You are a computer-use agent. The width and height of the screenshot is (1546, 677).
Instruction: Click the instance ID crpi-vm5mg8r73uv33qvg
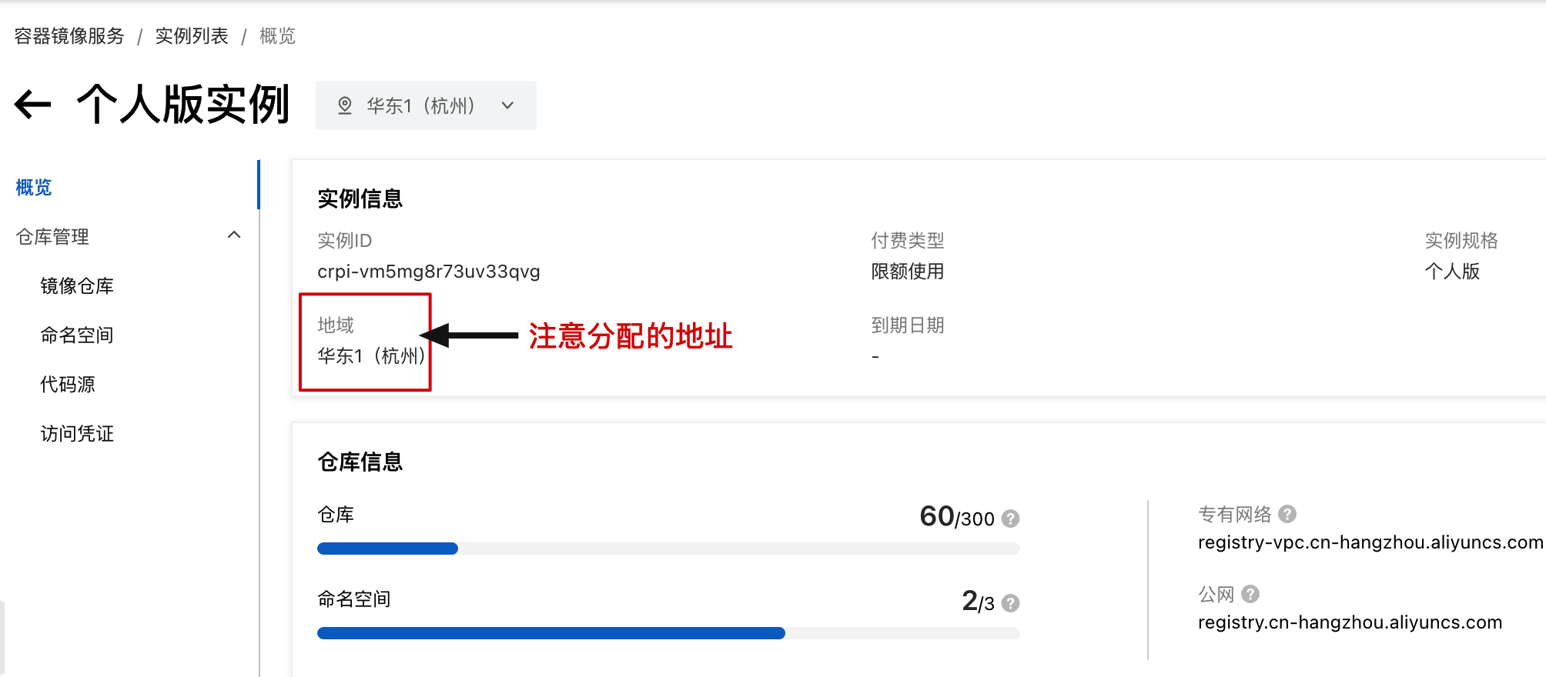pos(429,272)
